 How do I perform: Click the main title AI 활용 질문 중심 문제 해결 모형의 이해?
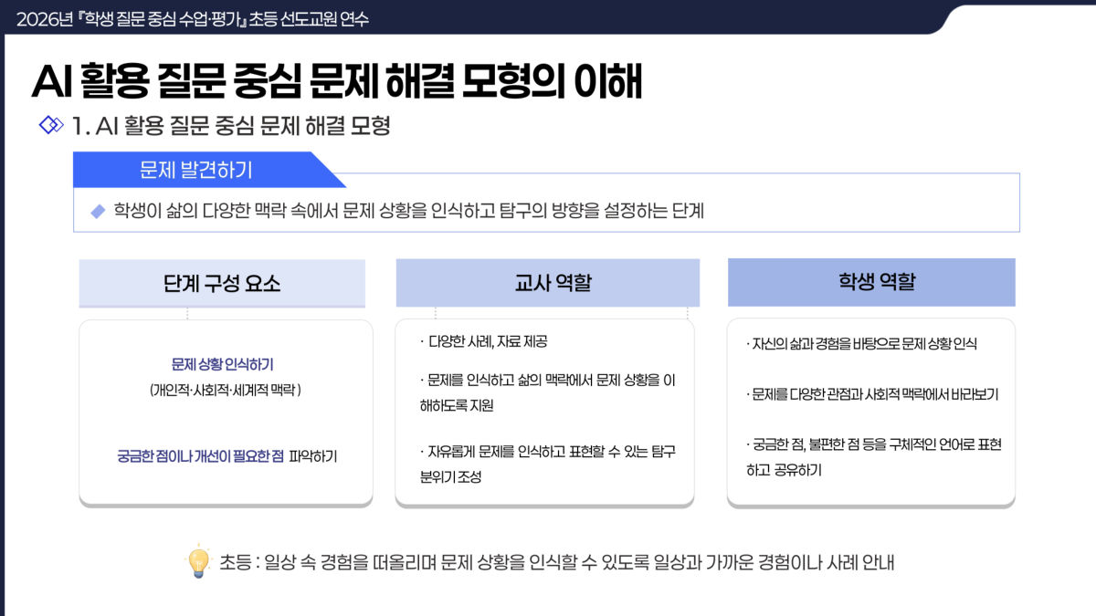tap(337, 81)
